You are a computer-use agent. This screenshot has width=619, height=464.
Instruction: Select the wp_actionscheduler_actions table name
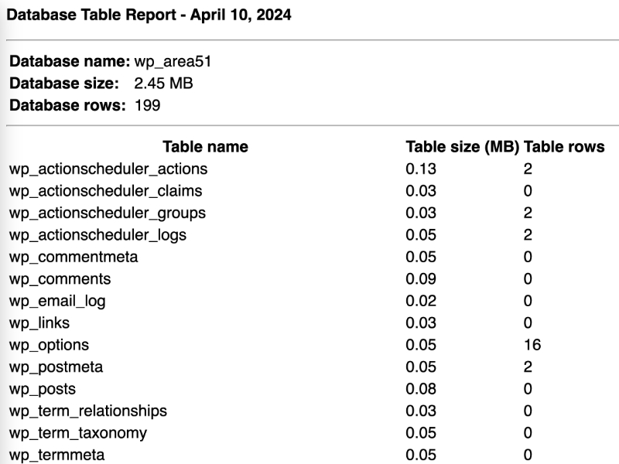tap(108, 169)
